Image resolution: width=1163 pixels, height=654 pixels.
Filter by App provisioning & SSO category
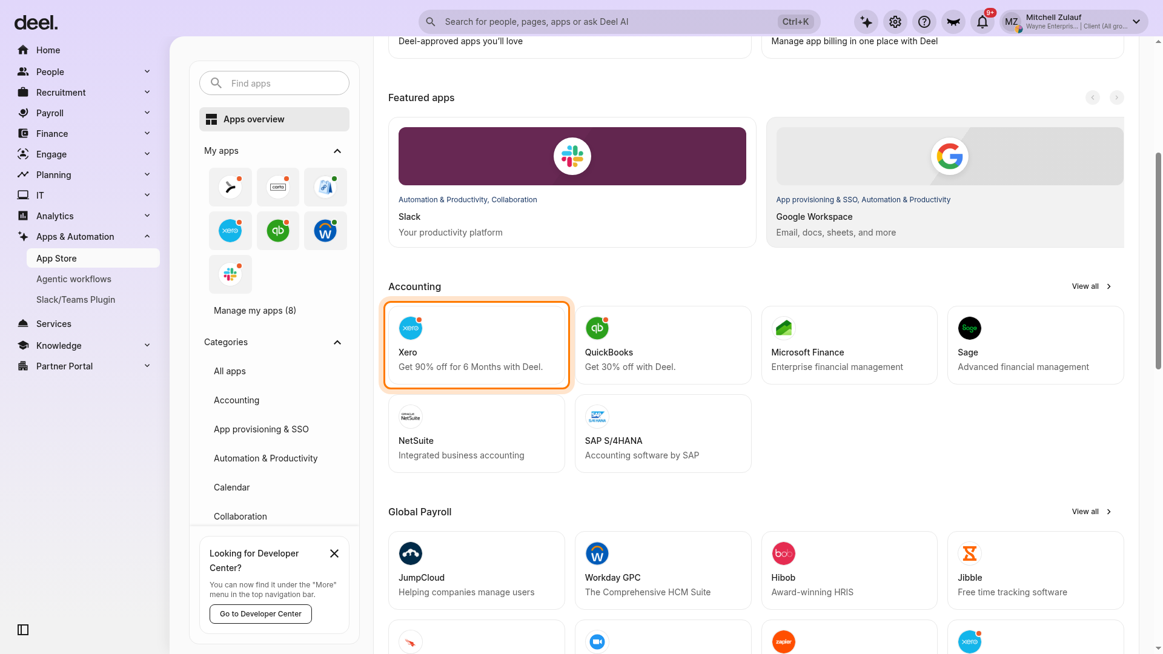click(x=261, y=429)
